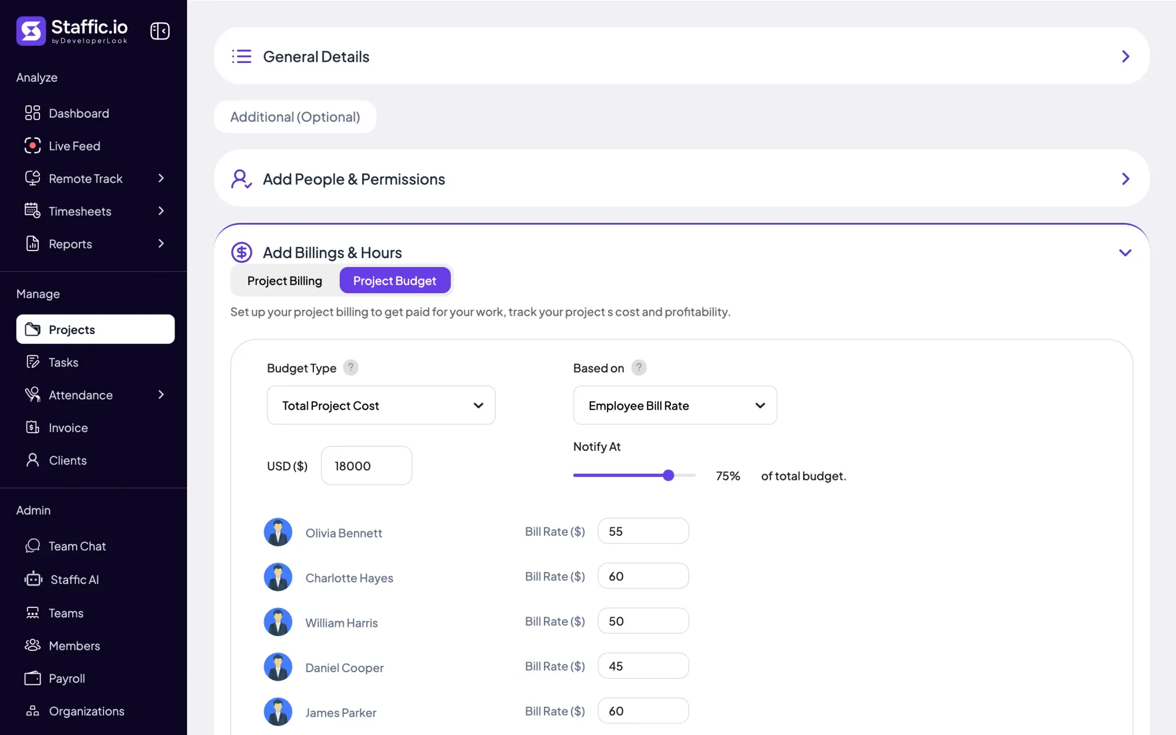Open the Employee Bill Rate dropdown
This screenshot has width=1176, height=735.
675,405
